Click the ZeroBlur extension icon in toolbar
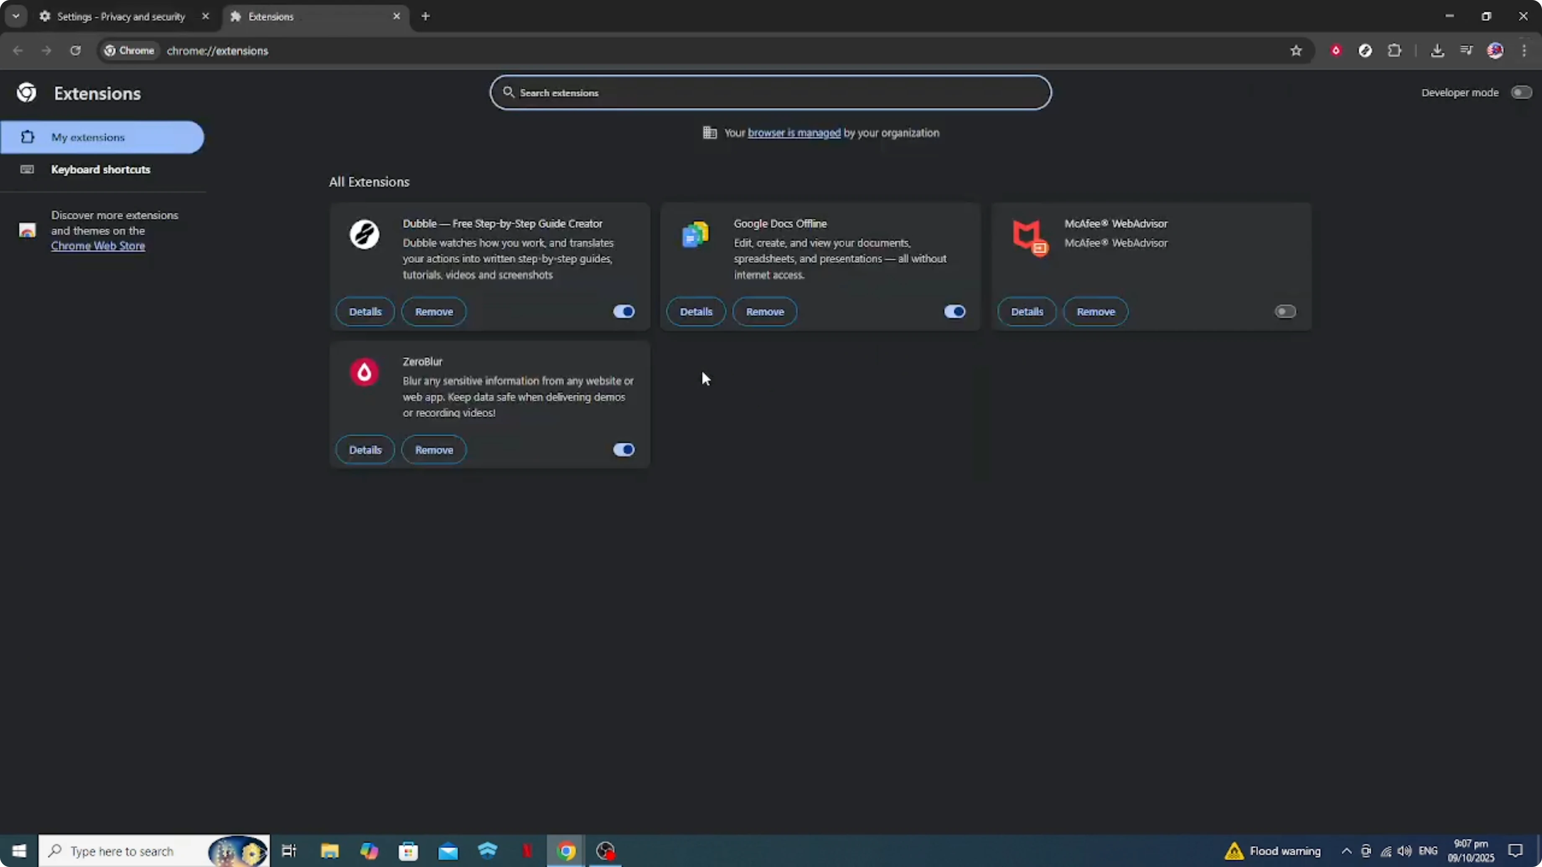 [x=1335, y=51]
